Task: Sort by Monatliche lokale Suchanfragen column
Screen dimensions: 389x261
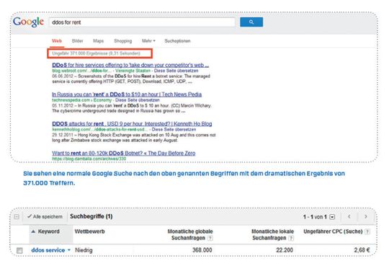Action: pyautogui.click(x=272, y=234)
